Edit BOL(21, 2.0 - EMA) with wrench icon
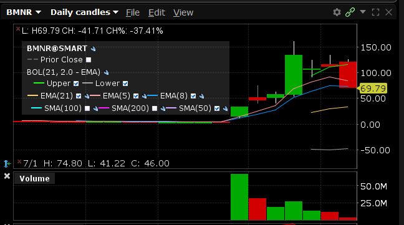The height and width of the screenshot is (225, 404). 106,72
